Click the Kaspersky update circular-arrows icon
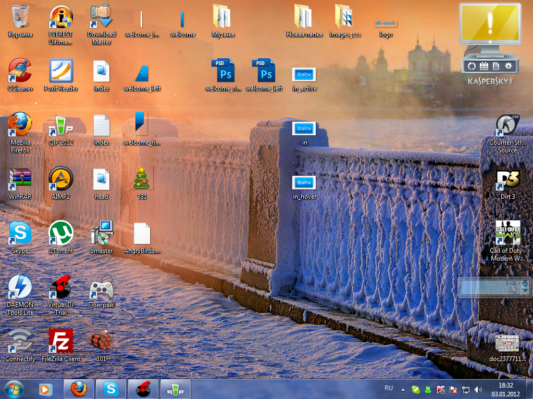 click(x=471, y=66)
